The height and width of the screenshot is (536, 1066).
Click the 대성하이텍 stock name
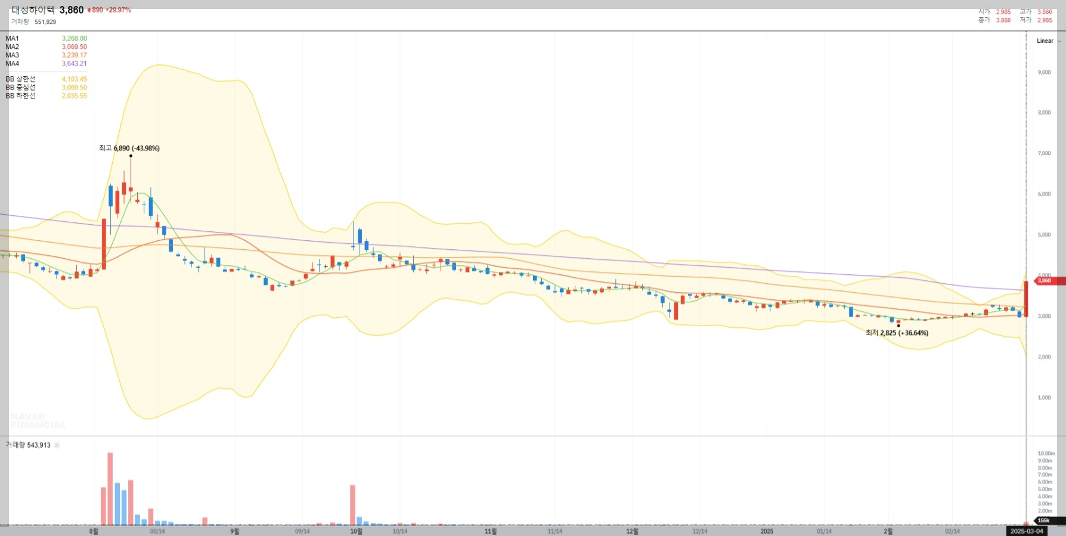(x=33, y=10)
